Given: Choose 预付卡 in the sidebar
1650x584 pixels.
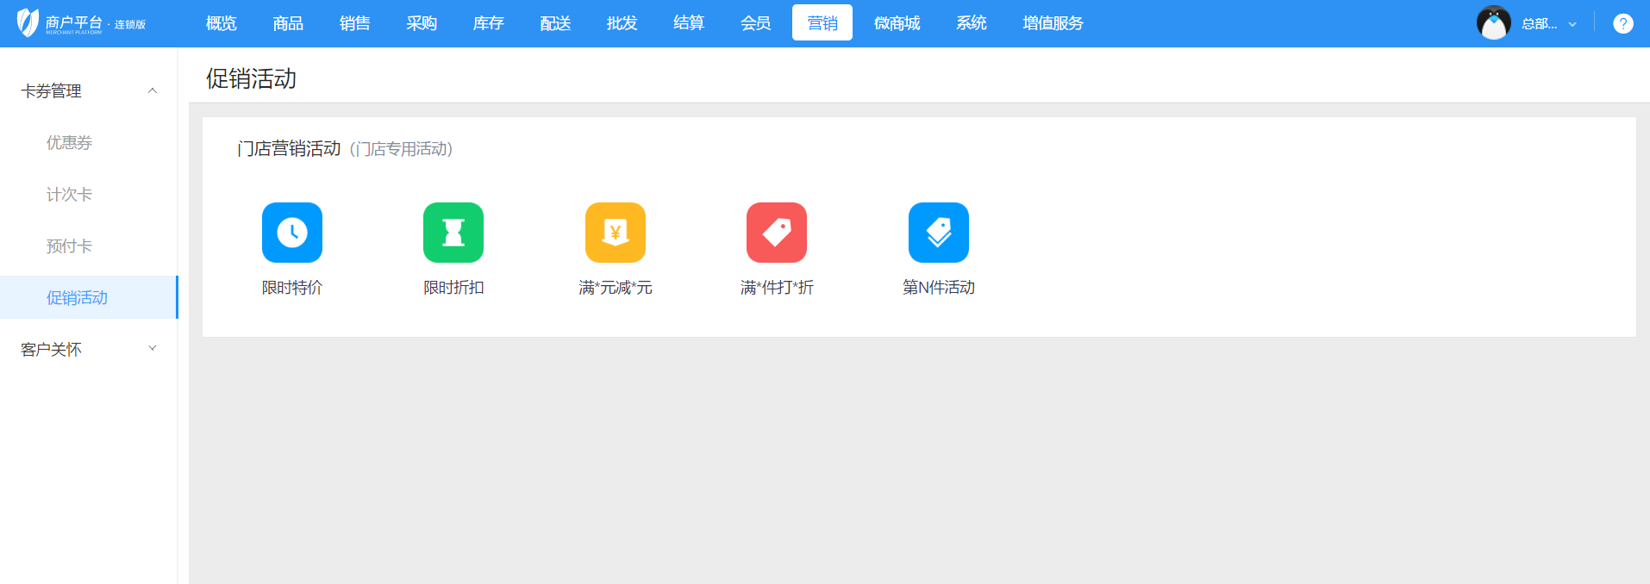Looking at the screenshot, I should [x=69, y=246].
